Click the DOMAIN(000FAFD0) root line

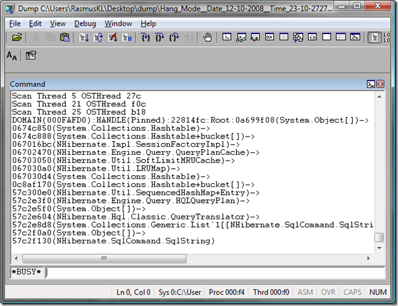[x=190, y=120]
